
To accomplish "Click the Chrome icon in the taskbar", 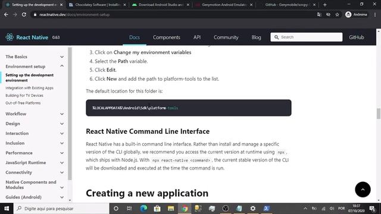I will (x=185, y=209).
